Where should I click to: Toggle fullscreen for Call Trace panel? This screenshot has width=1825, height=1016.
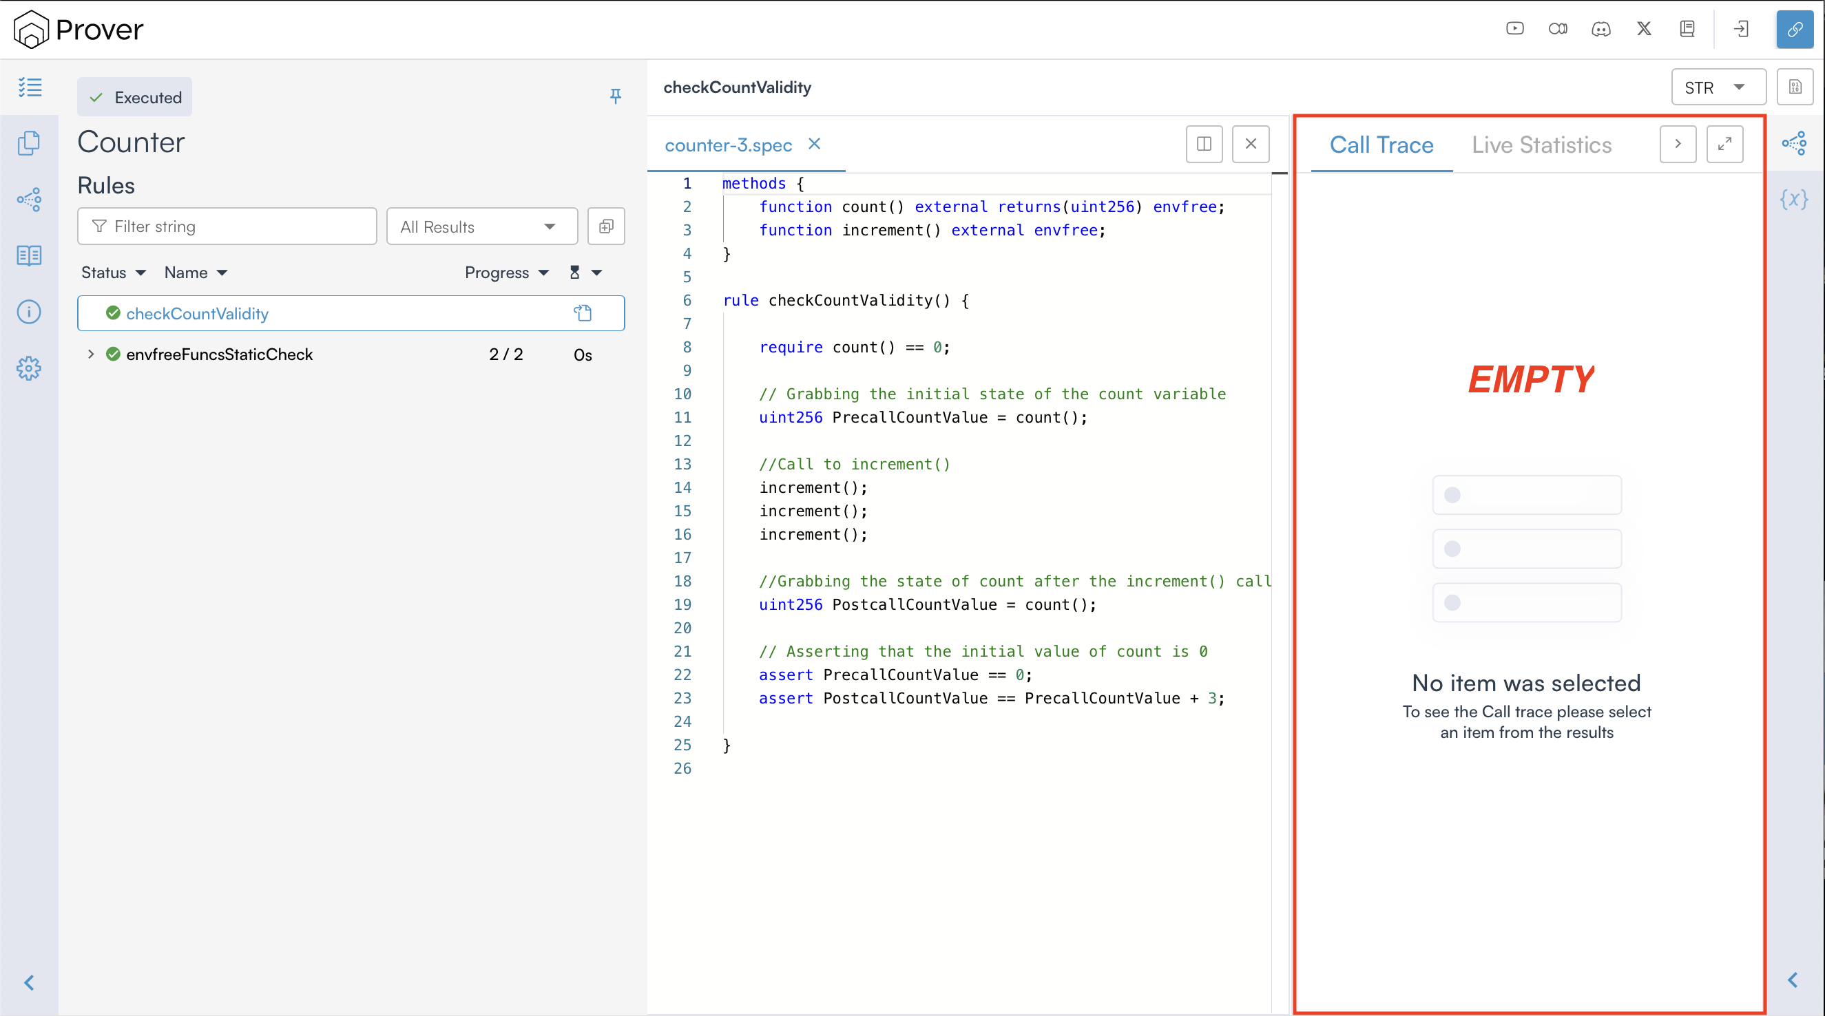pos(1724,145)
